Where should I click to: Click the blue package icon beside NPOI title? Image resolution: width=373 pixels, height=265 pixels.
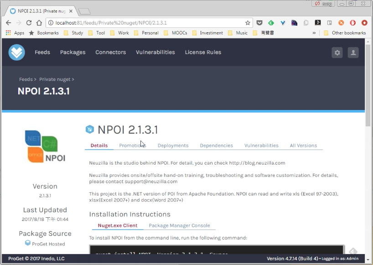coord(90,130)
